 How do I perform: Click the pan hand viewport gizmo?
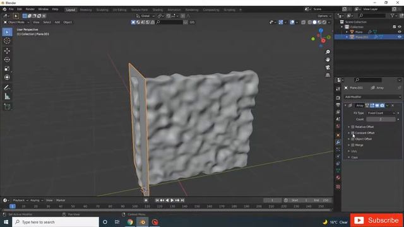[328, 60]
